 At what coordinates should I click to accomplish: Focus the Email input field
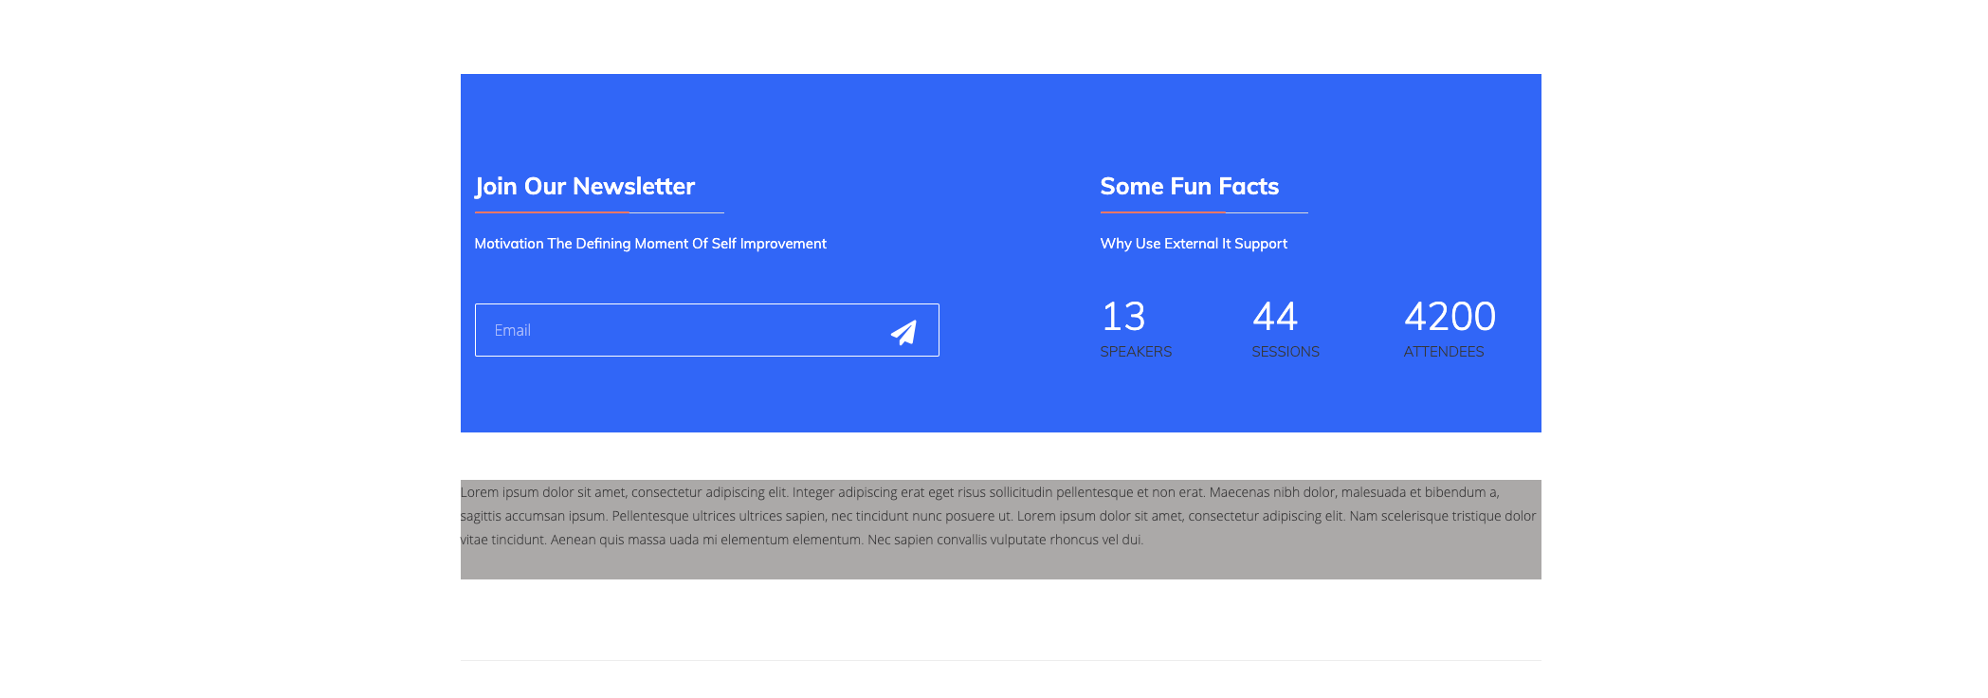[x=673, y=330]
